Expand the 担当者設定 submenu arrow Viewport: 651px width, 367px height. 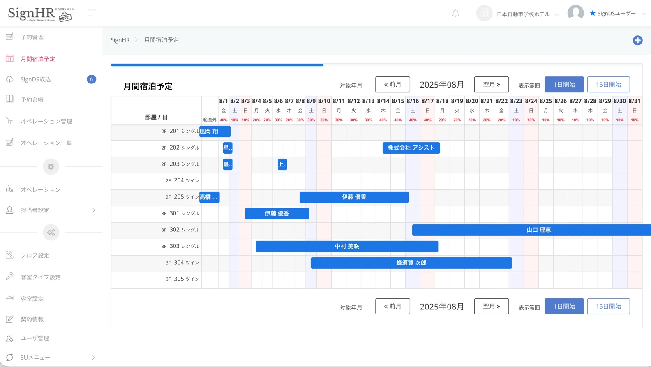tap(93, 210)
